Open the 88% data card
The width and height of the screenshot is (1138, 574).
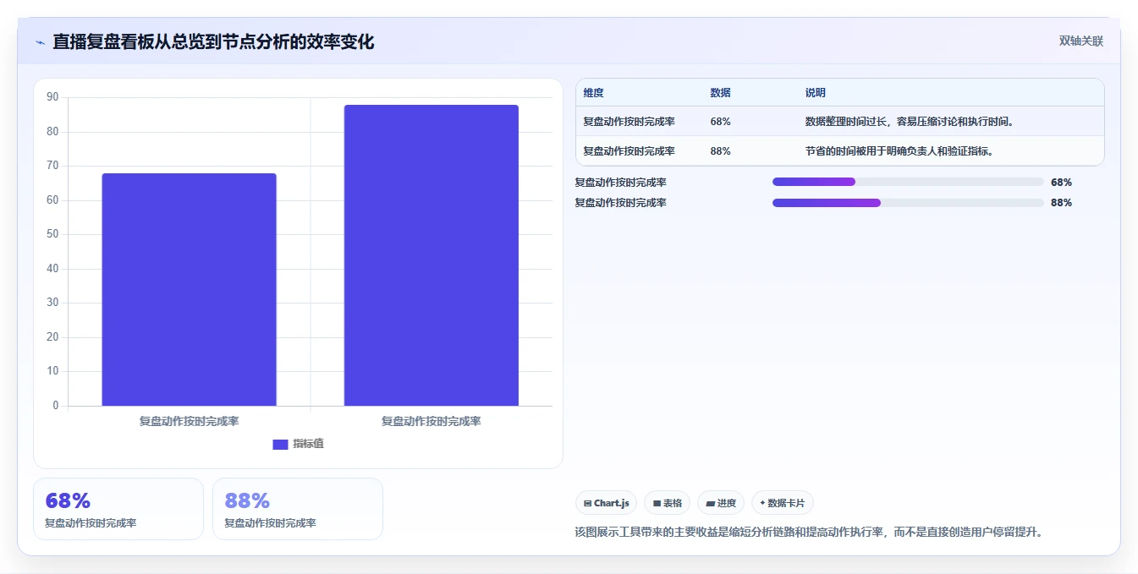tap(298, 509)
